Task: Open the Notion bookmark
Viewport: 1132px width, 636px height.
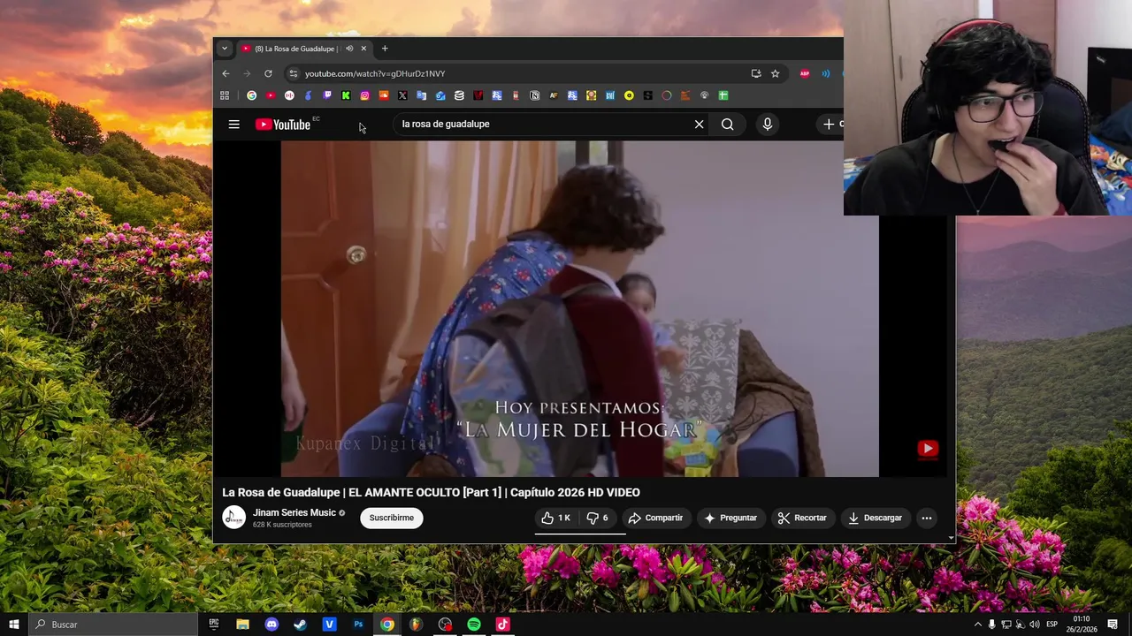Action: pos(535,95)
